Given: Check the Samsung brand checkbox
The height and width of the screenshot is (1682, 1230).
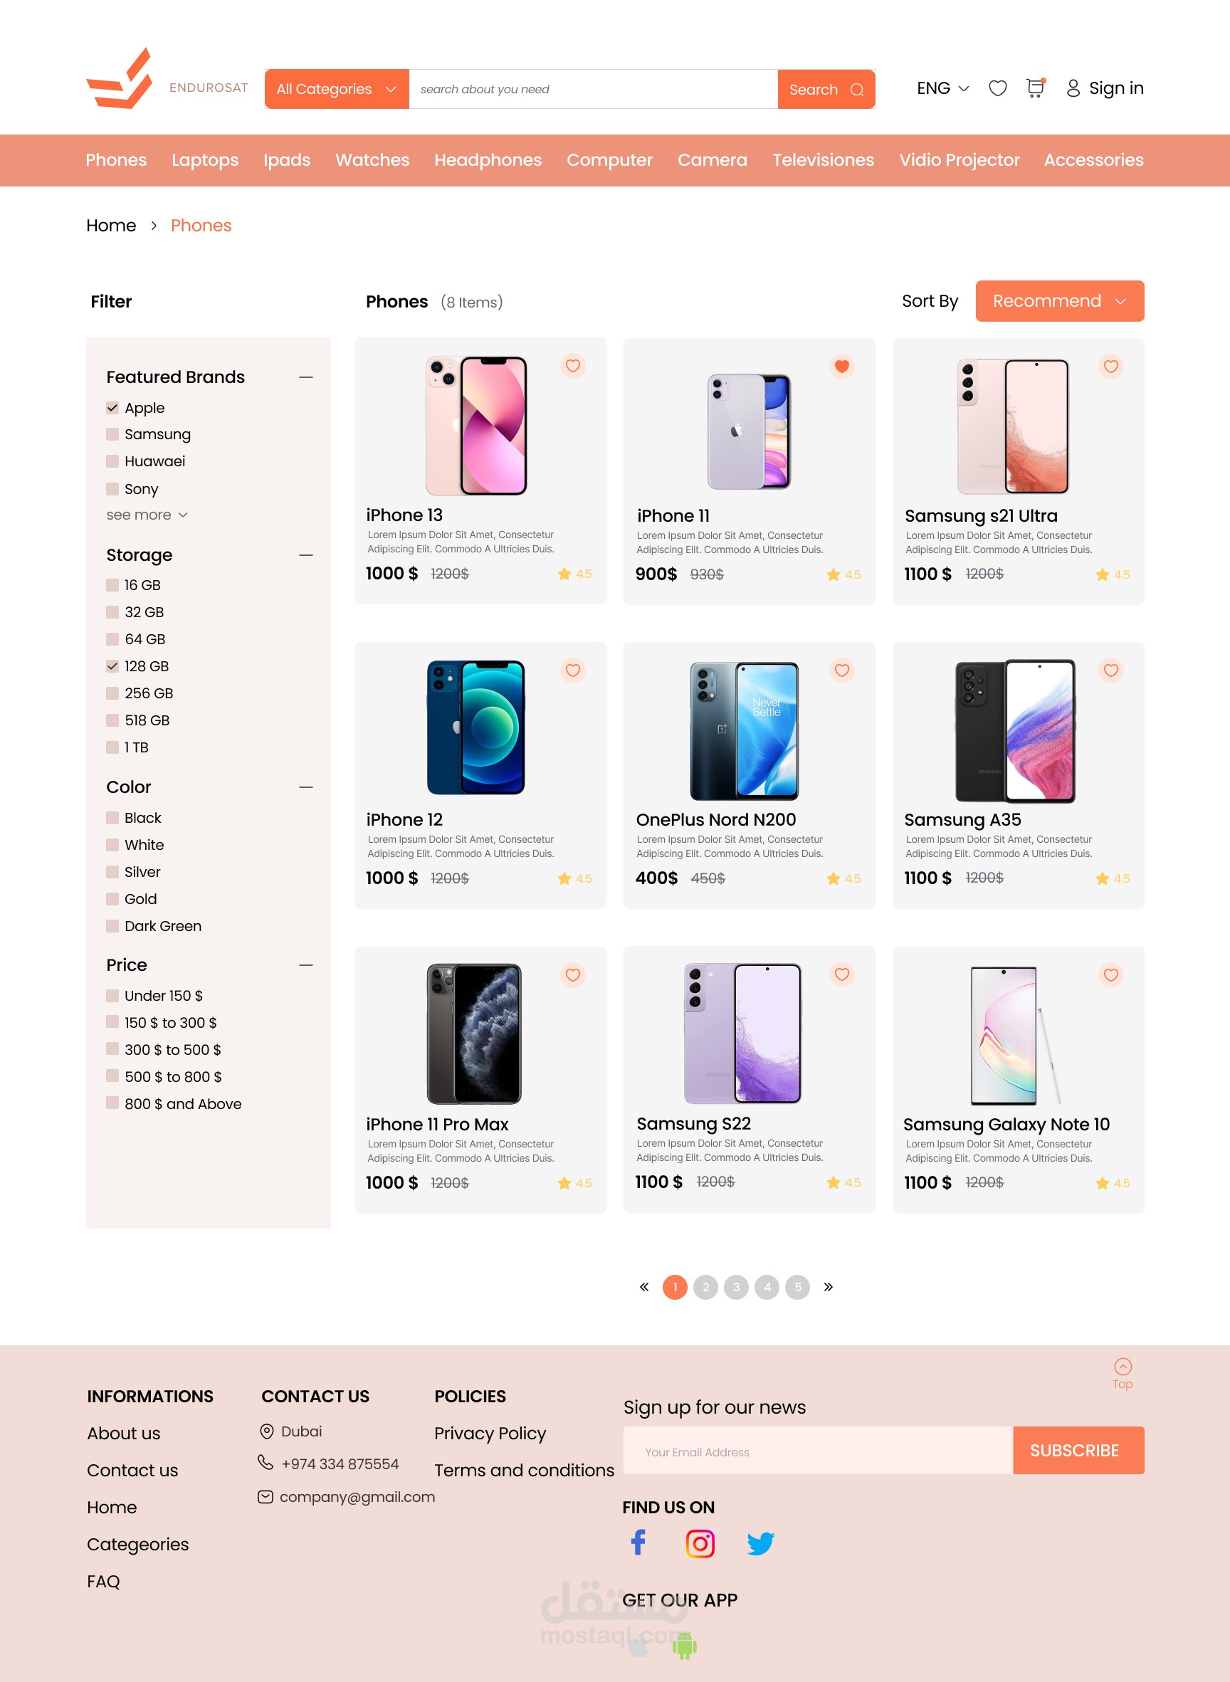Looking at the screenshot, I should [x=112, y=434].
